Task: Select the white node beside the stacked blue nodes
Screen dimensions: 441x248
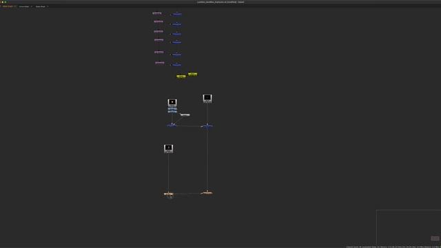Action: [x=185, y=115]
